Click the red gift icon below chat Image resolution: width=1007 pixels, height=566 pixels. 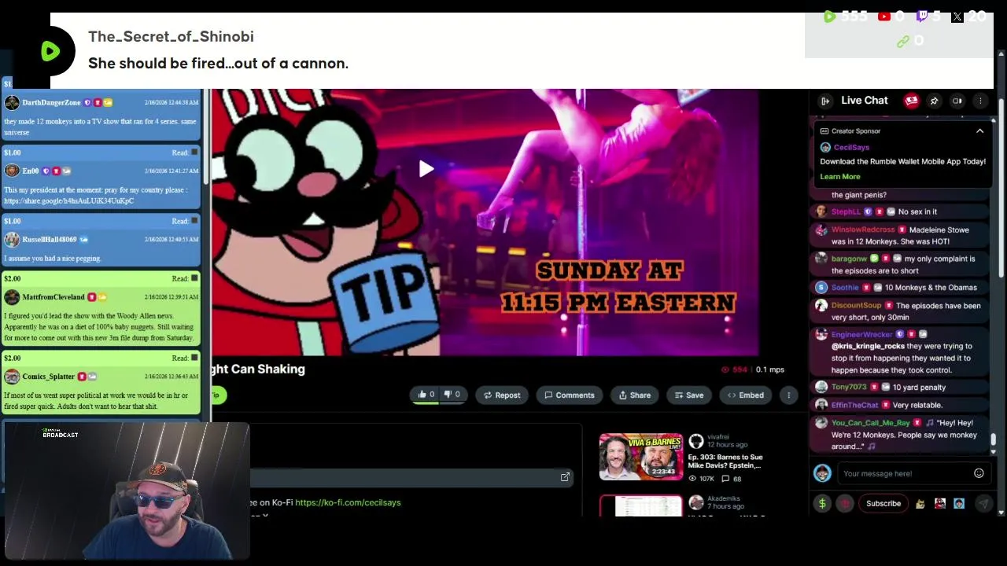pos(845,504)
